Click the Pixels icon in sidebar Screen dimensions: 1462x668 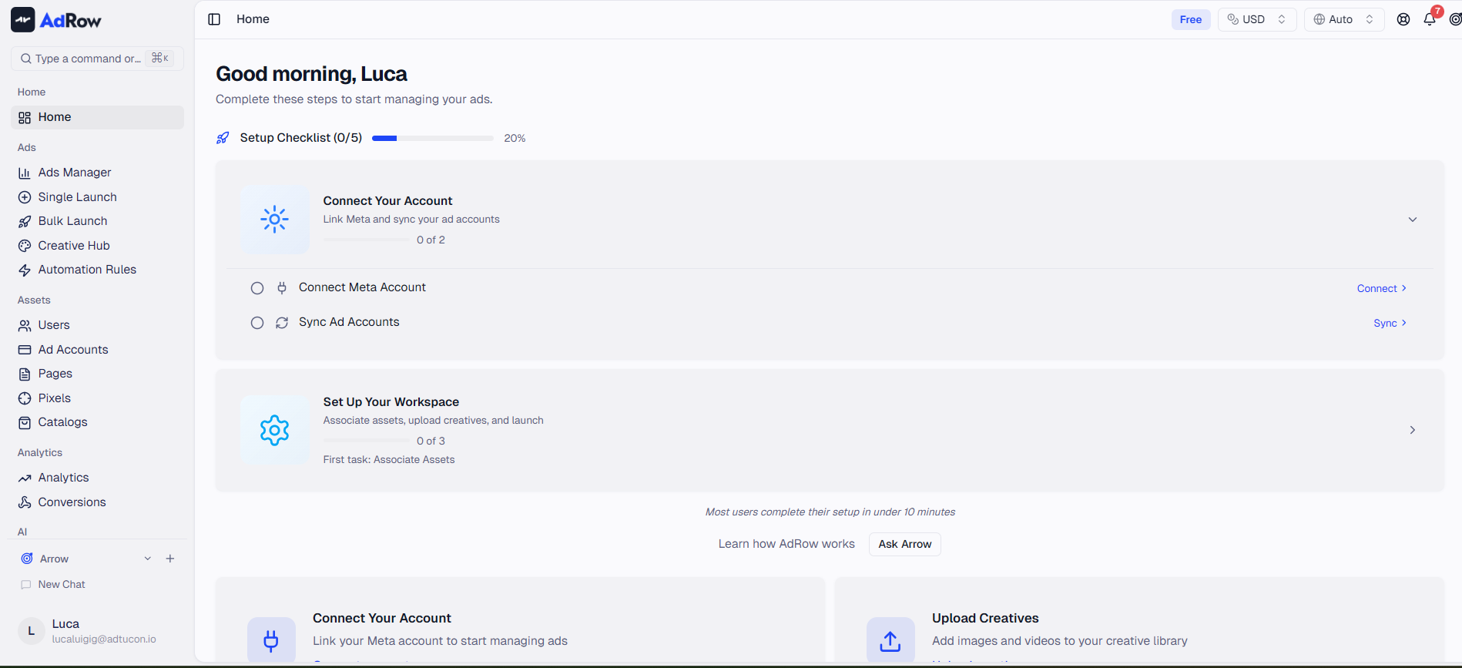click(25, 398)
